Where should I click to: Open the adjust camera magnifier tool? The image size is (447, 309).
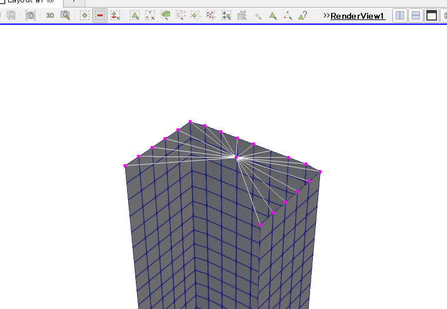65,15
